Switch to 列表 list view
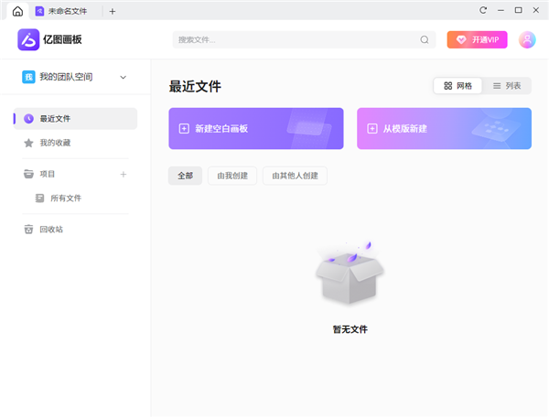This screenshot has width=549, height=418. coord(507,86)
